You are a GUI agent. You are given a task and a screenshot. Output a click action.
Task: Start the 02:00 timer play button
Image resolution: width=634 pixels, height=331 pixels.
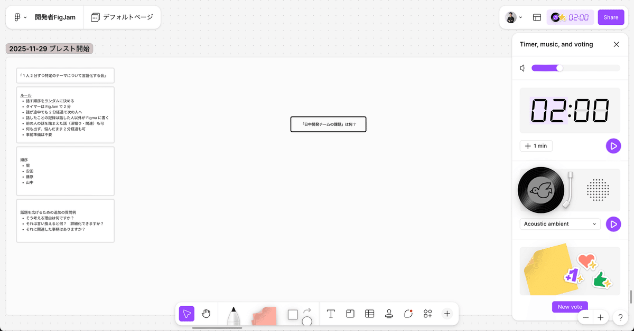pyautogui.click(x=613, y=146)
